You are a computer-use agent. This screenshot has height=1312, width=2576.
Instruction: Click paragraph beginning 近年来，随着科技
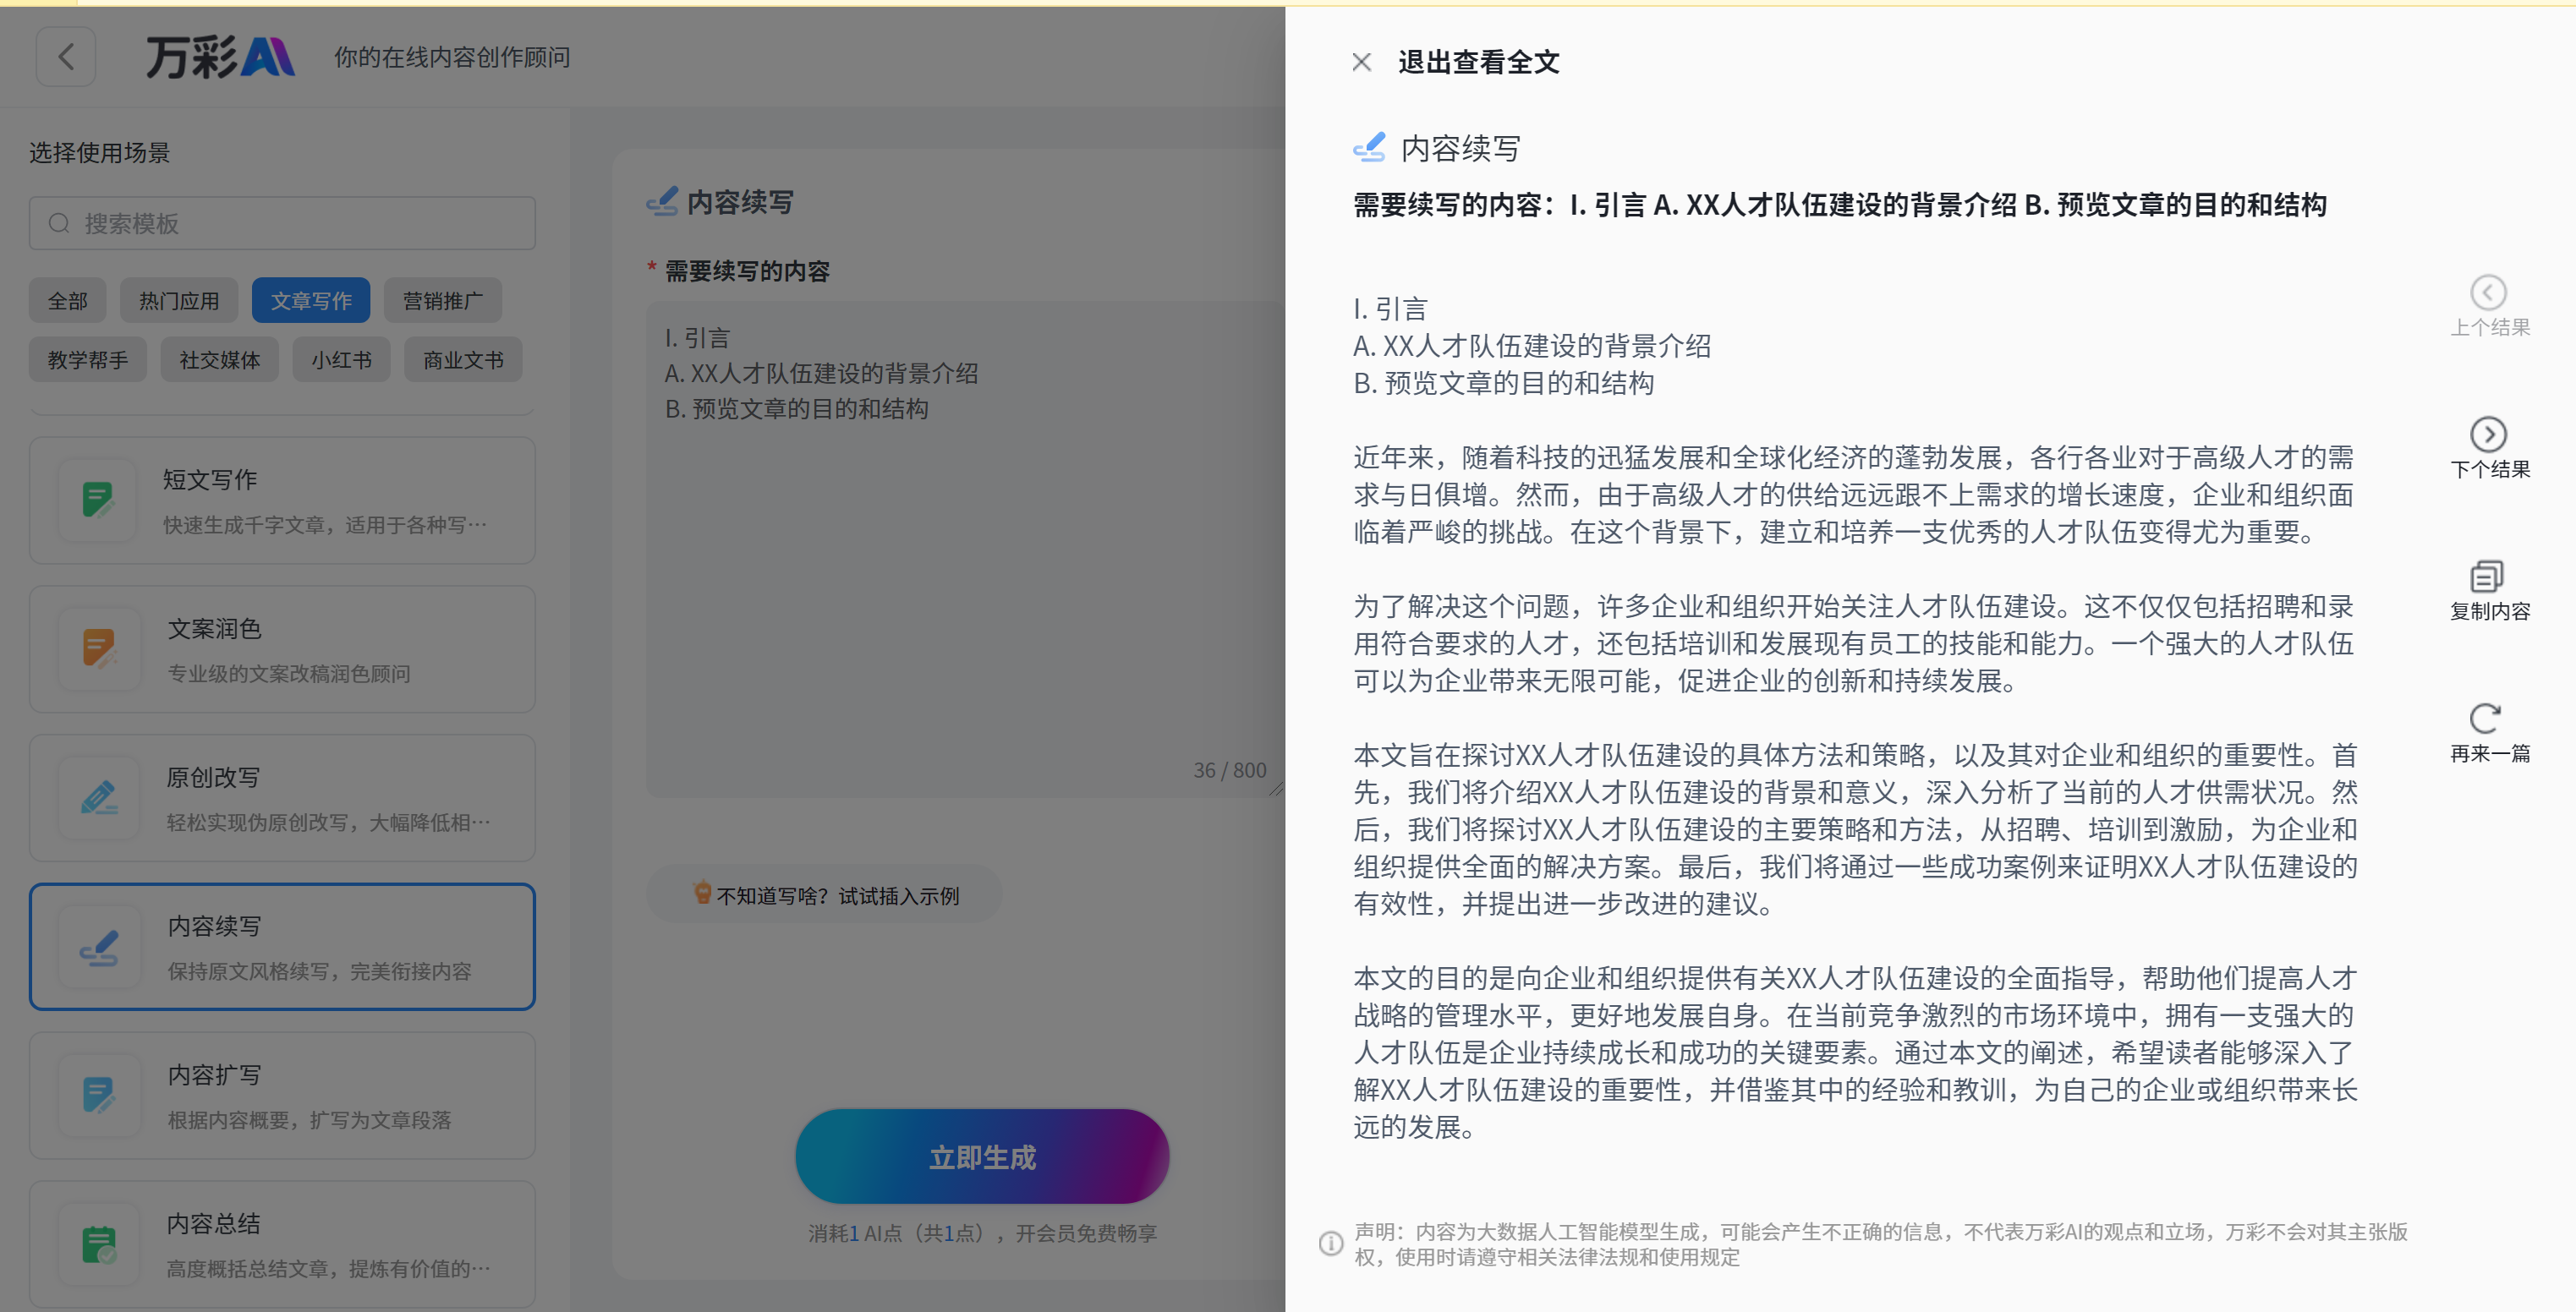1854,495
